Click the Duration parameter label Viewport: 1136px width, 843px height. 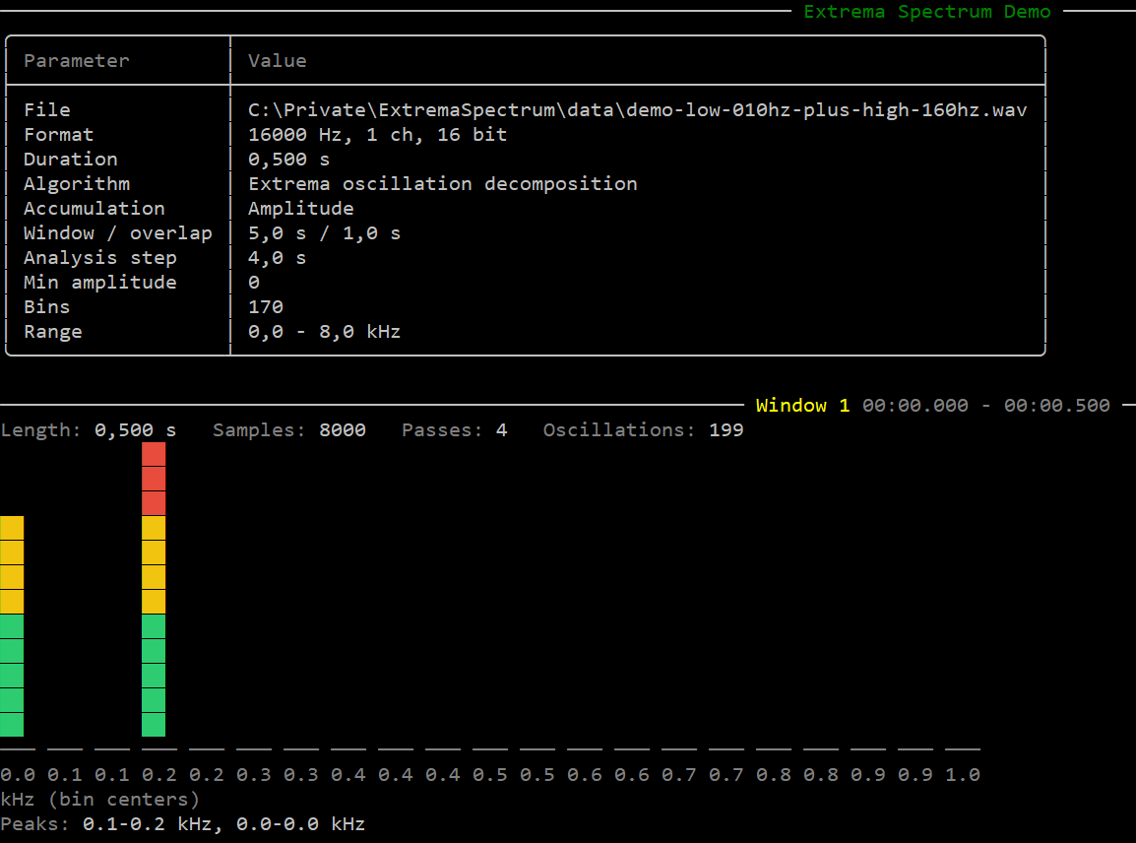pos(70,160)
